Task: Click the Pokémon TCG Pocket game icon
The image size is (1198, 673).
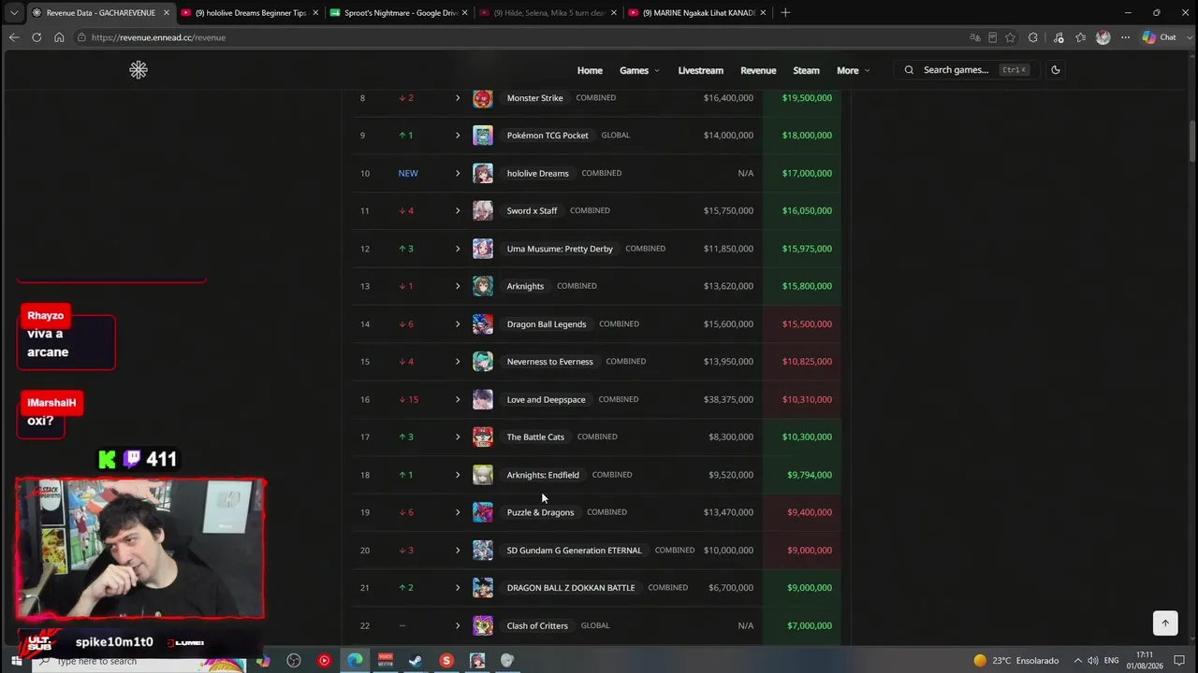Action: pos(483,136)
